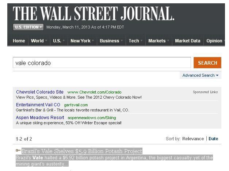Open Brazil's Vale Shelves Potash Project article

click(82, 151)
